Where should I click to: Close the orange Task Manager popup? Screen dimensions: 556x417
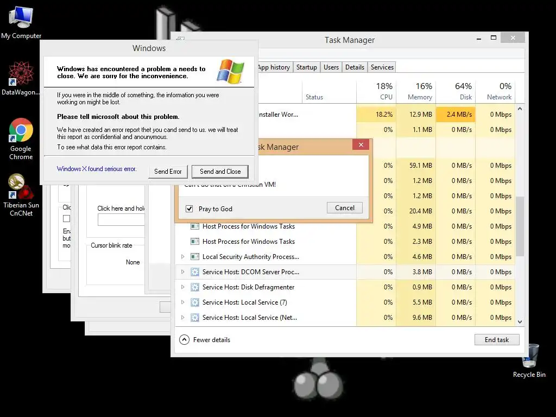click(x=361, y=144)
